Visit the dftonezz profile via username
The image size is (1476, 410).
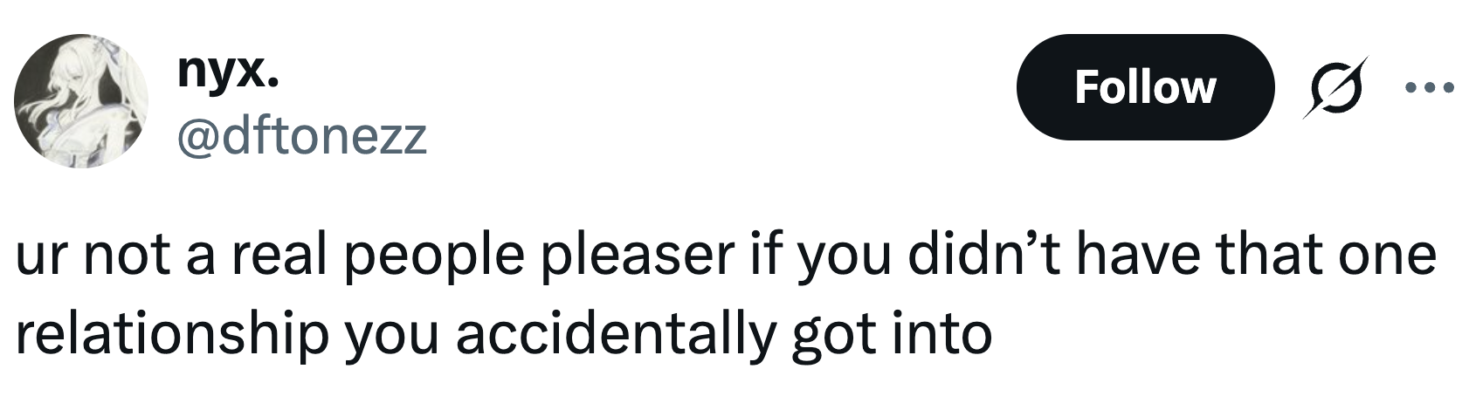point(301,136)
